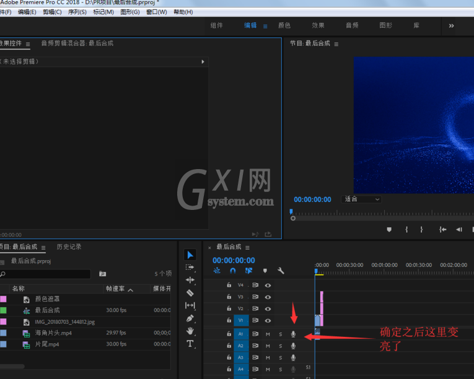Solo track A2
The height and width of the screenshot is (379, 474).
pos(281,346)
